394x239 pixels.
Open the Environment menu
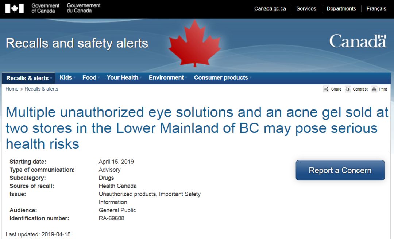(167, 77)
